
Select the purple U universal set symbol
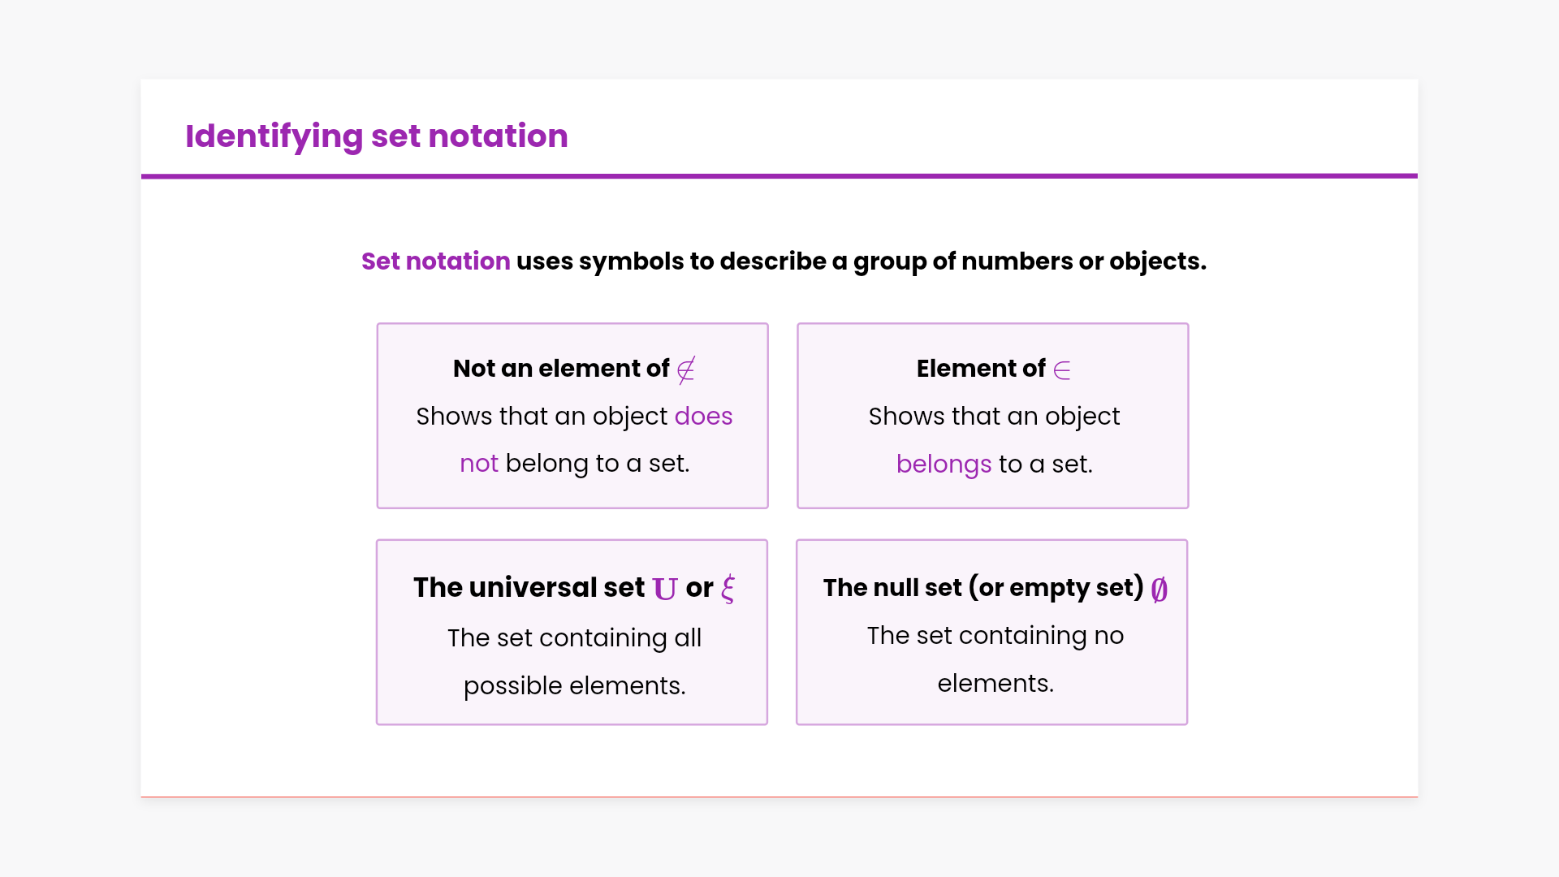tap(664, 589)
